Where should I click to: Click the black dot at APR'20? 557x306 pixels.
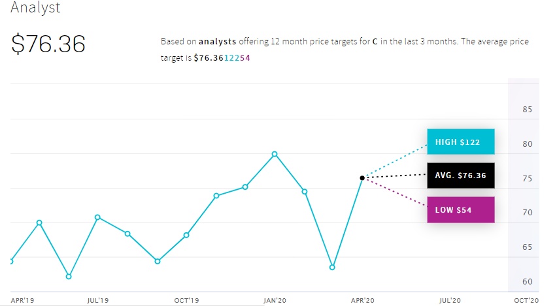[x=362, y=177]
